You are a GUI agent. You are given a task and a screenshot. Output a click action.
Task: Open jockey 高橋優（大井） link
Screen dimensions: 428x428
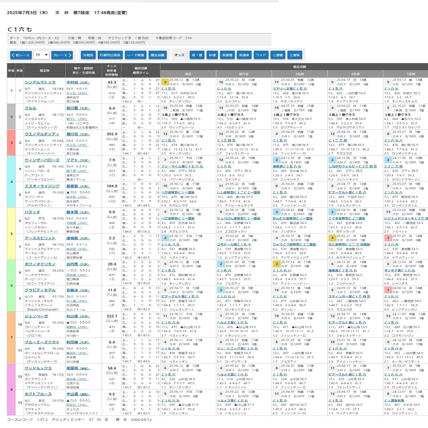coord(78,186)
